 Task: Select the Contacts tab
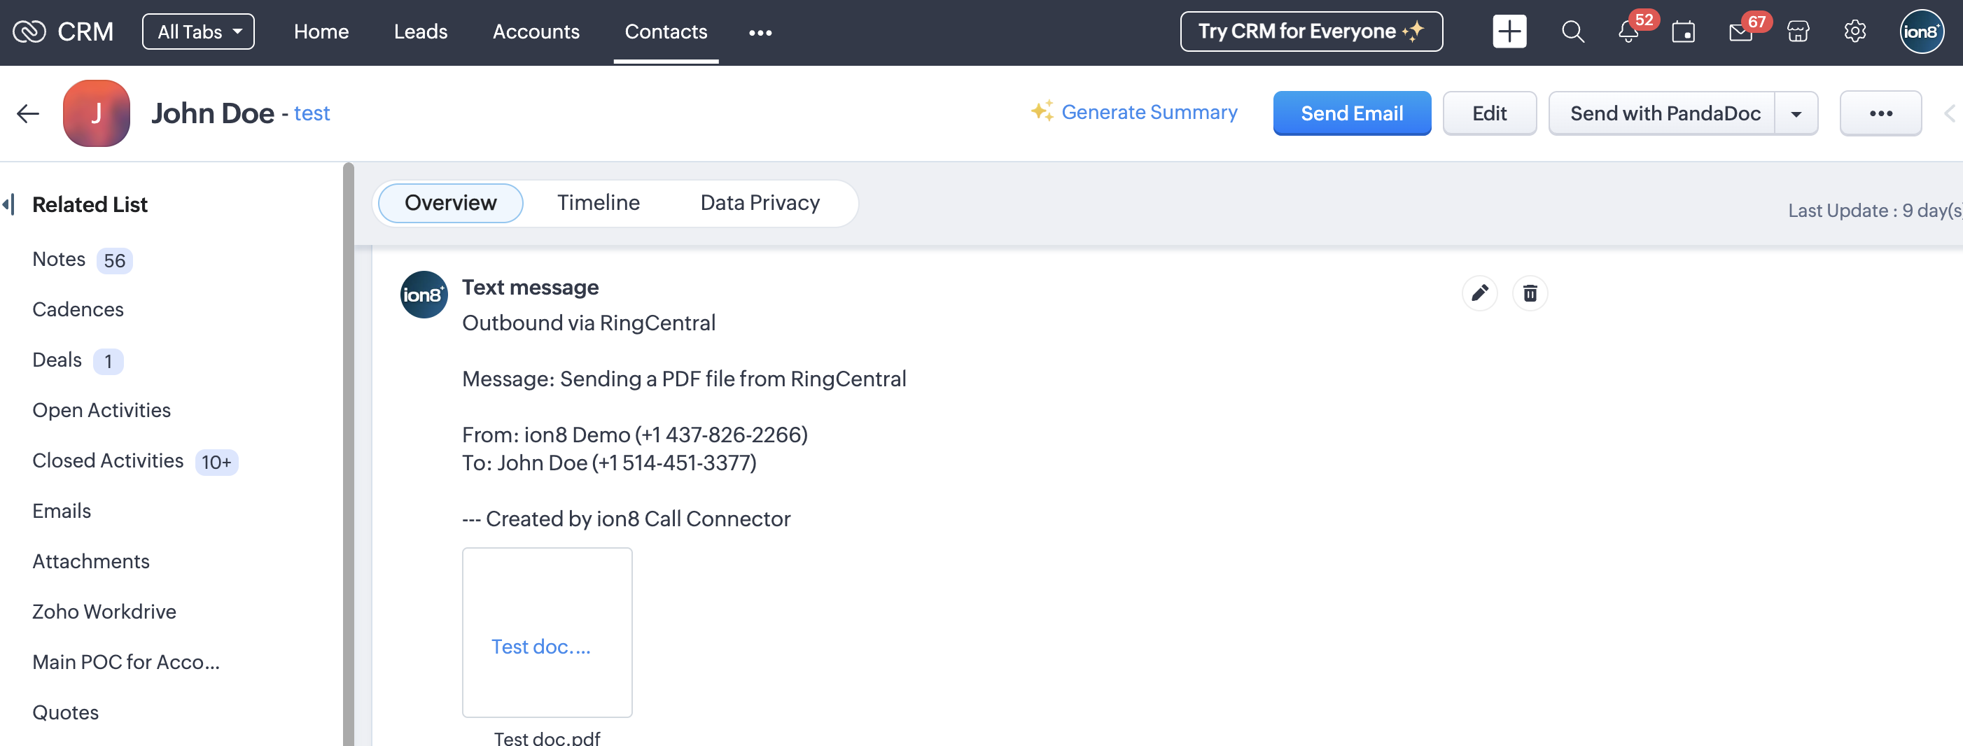point(665,31)
